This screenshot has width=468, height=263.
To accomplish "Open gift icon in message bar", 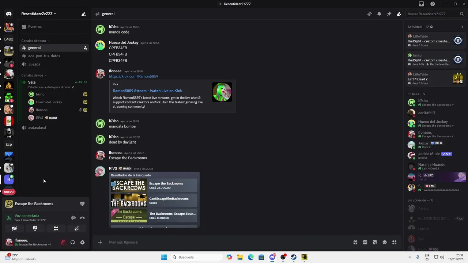I will [355, 242].
